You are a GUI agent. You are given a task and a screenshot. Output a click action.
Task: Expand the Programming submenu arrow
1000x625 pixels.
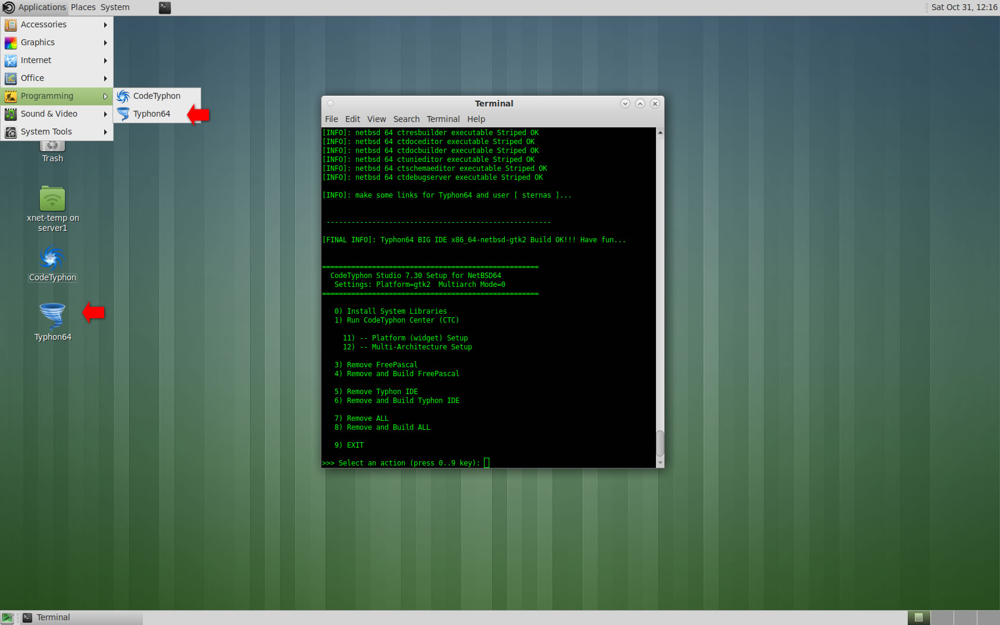click(105, 96)
